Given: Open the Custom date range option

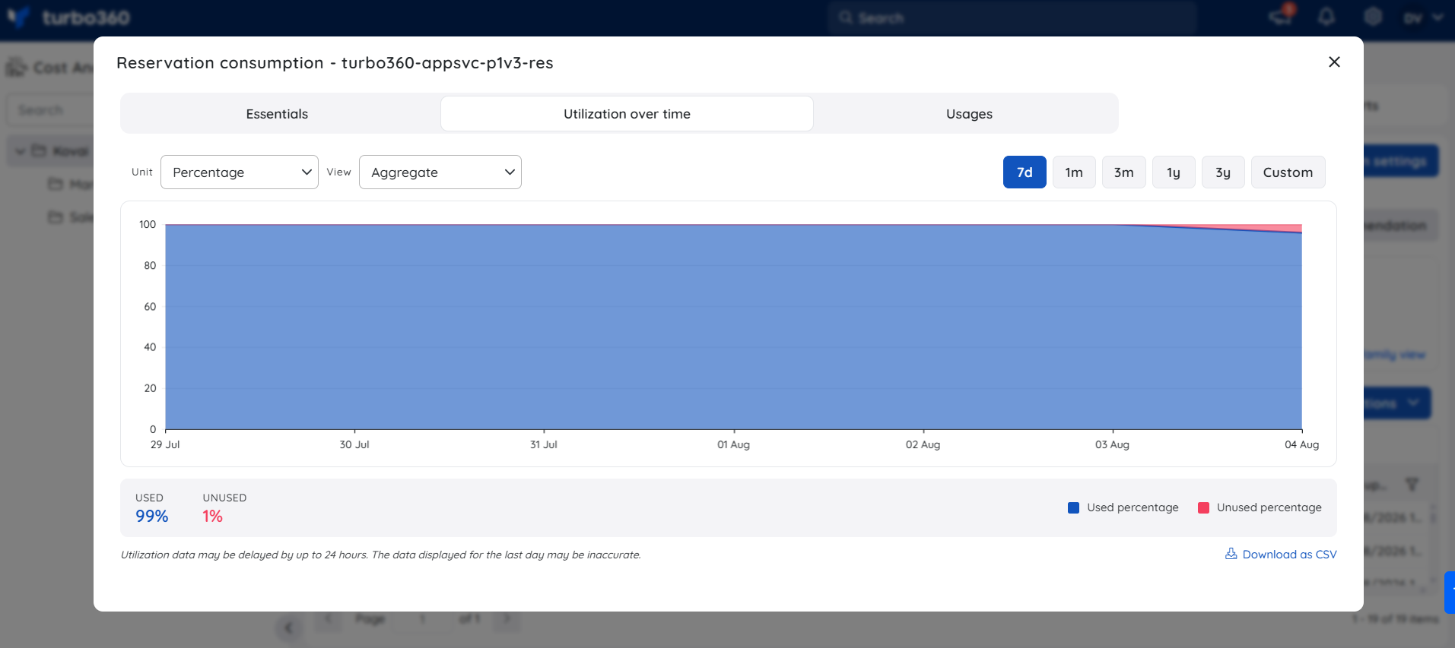Looking at the screenshot, I should tap(1288, 172).
